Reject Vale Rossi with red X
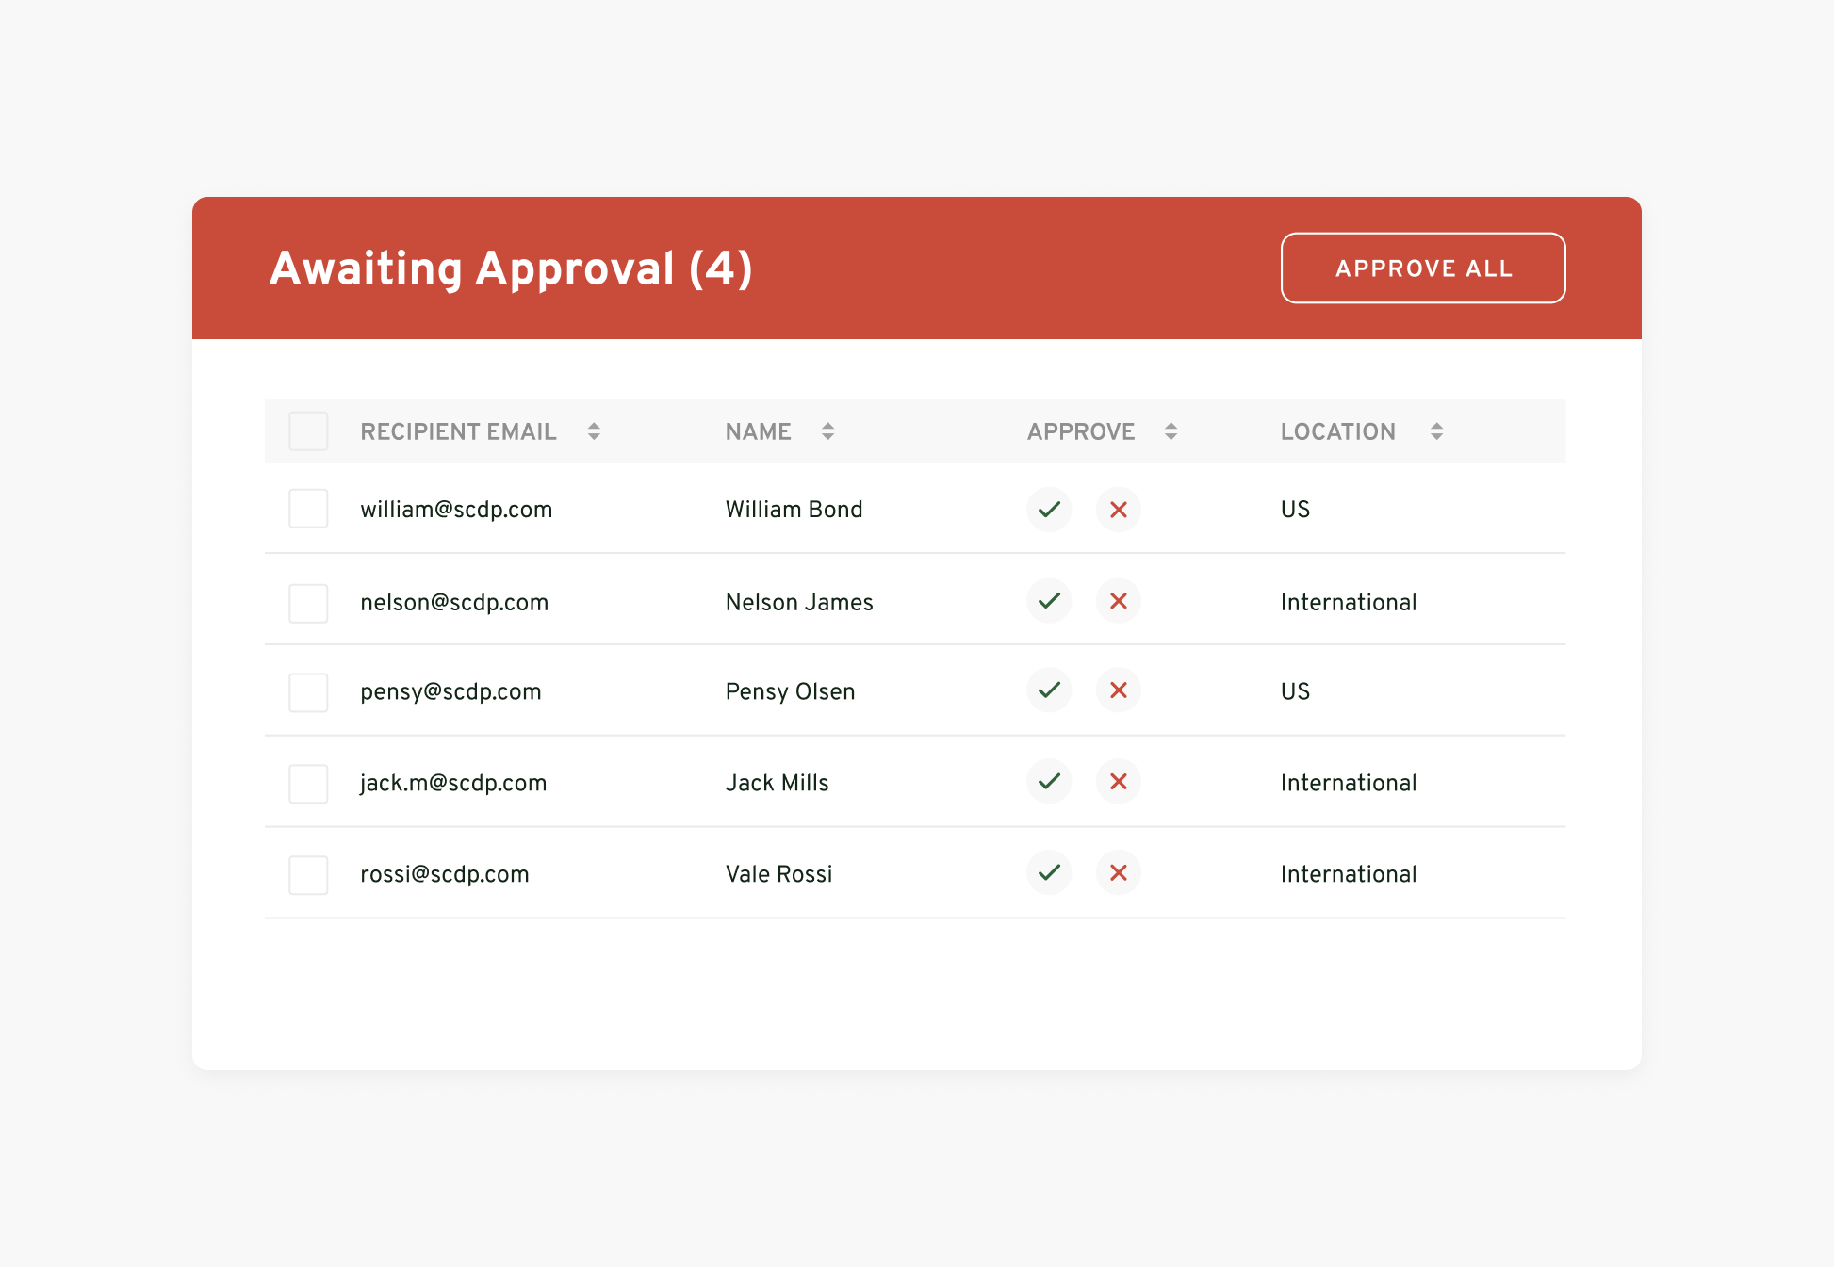Image resolution: width=1834 pixels, height=1267 pixels. (1119, 873)
